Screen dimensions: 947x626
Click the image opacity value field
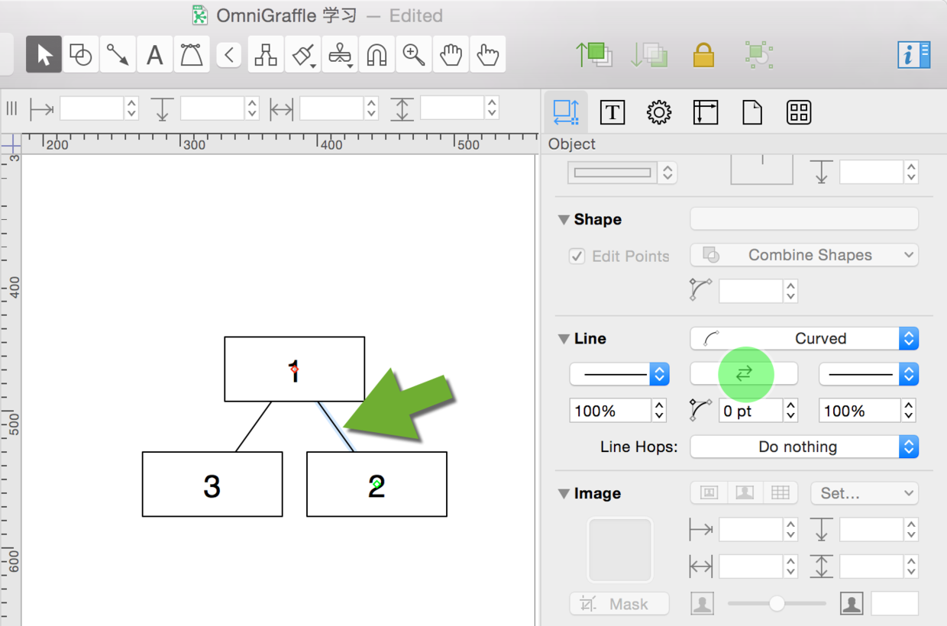point(894,604)
